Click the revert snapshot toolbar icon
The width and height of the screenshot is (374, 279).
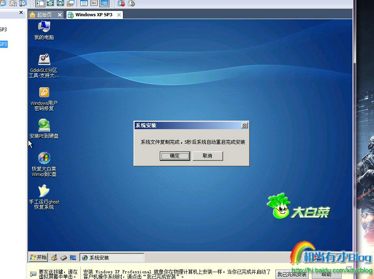tap(13, 3)
